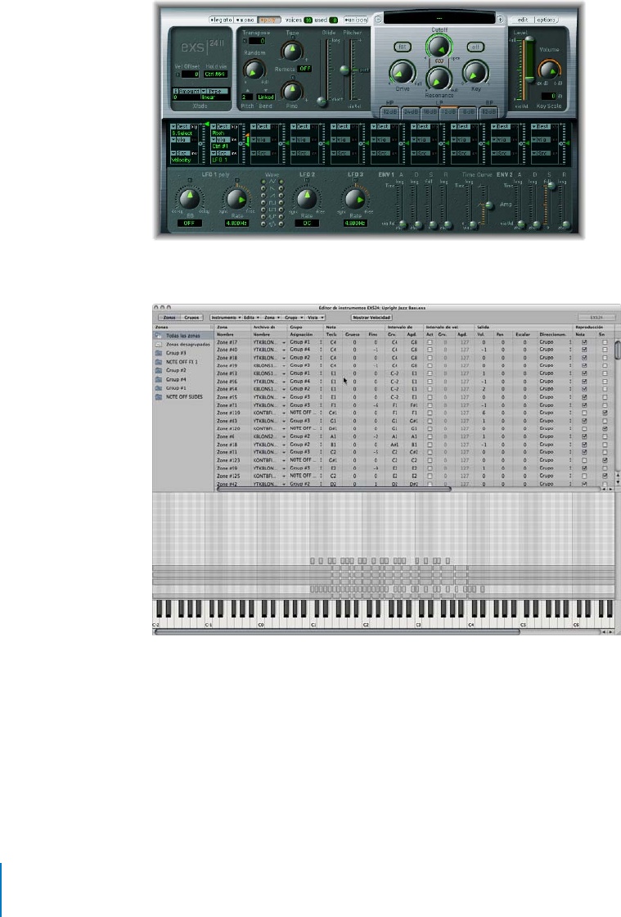Open the Zona menu
Screen dimensions: 621x917
point(271,318)
